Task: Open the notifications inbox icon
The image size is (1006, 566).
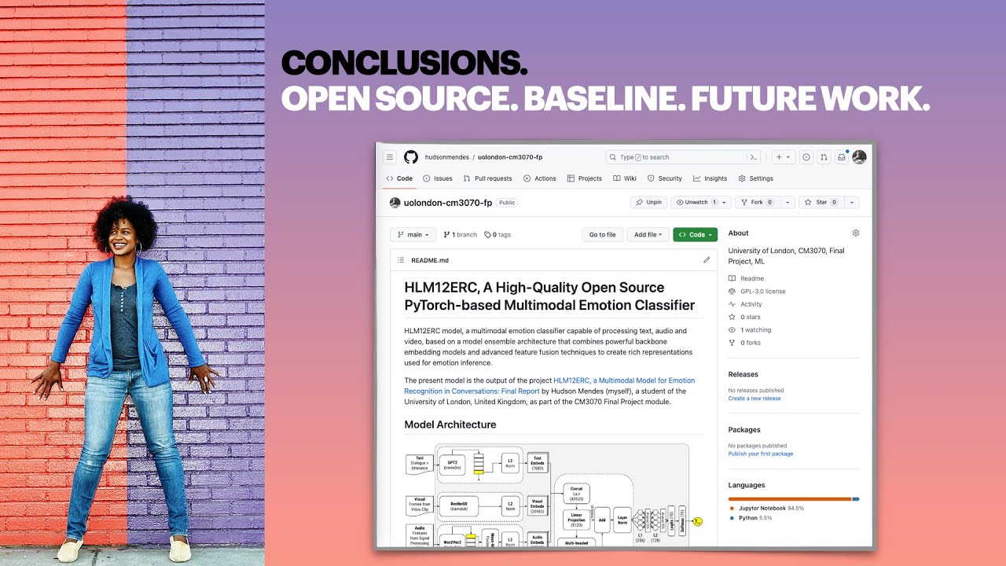Action: point(842,157)
